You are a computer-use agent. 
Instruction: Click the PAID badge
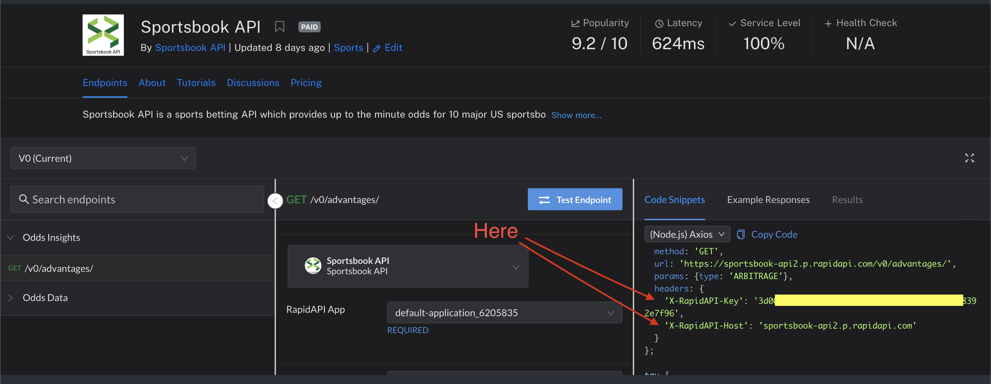click(309, 27)
